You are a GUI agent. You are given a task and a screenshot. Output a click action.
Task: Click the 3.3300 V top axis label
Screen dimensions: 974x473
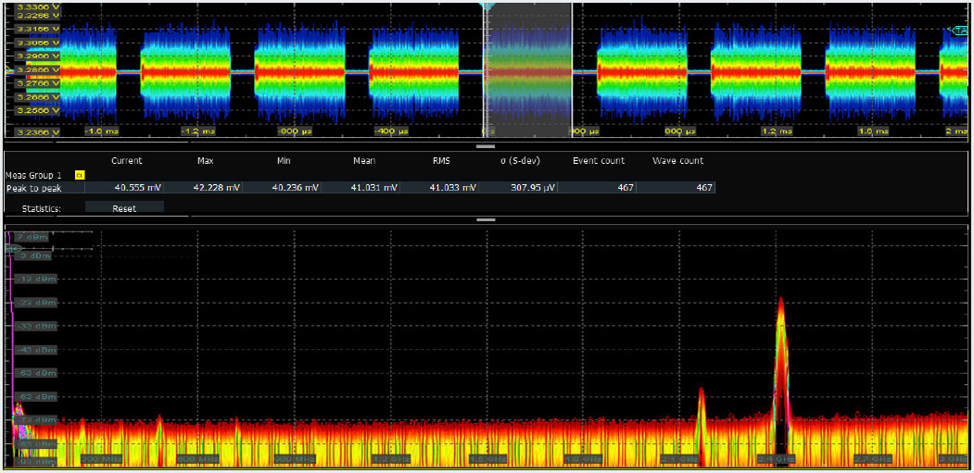pyautogui.click(x=38, y=6)
